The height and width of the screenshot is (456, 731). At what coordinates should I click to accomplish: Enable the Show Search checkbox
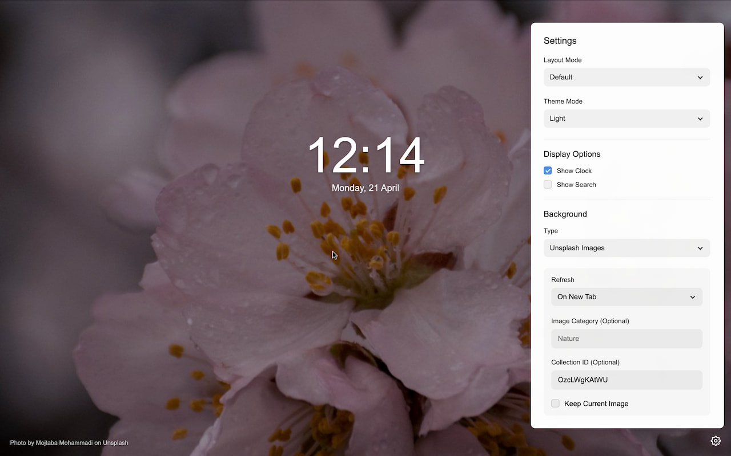pos(548,185)
